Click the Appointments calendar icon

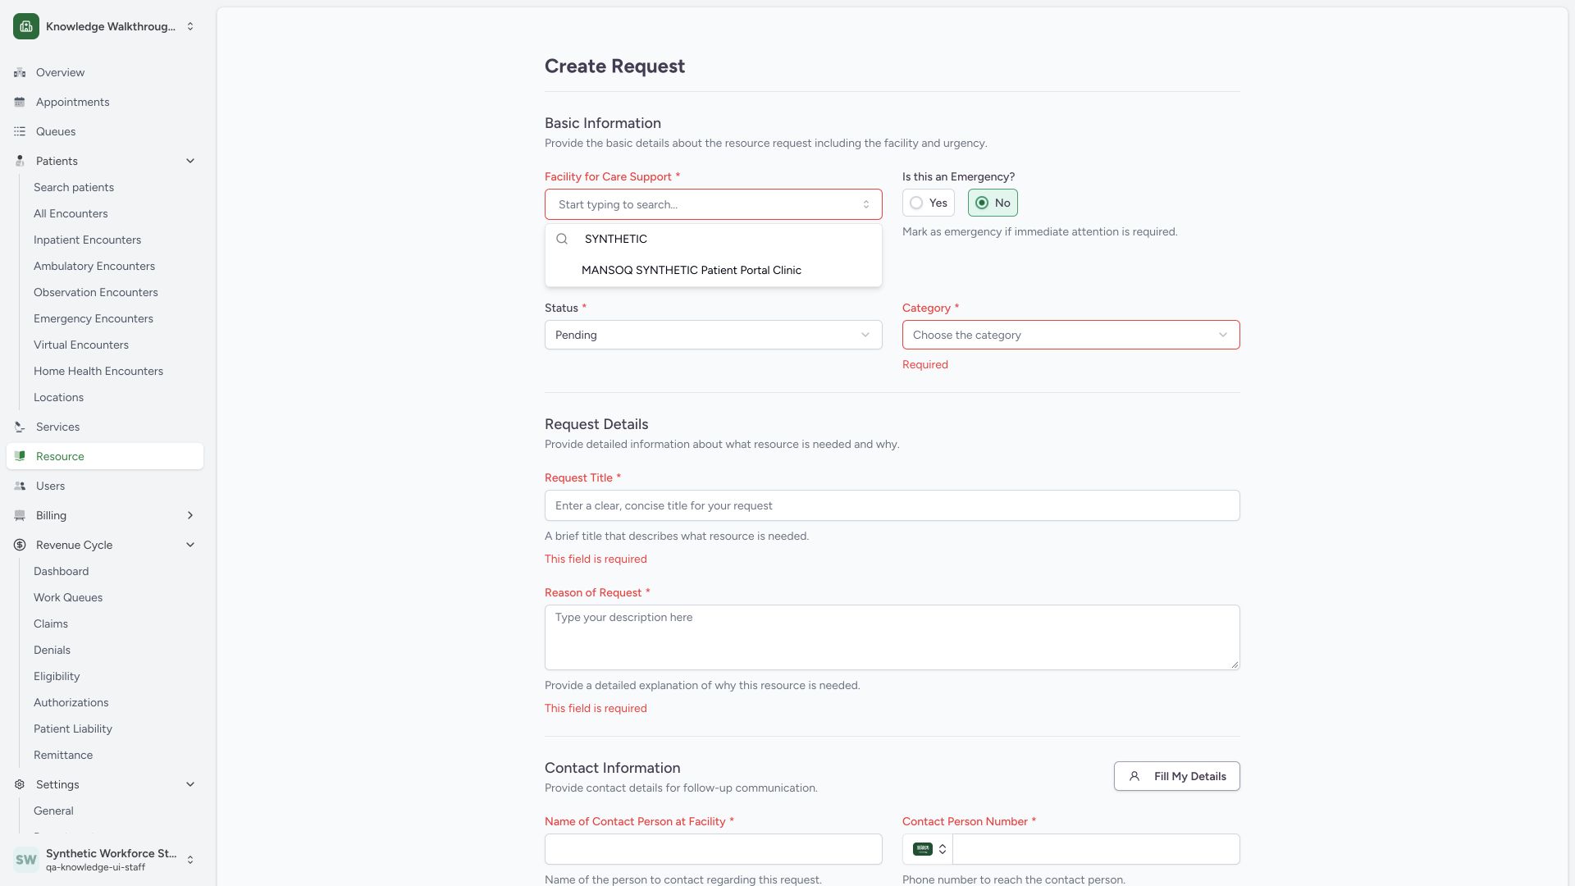point(20,102)
